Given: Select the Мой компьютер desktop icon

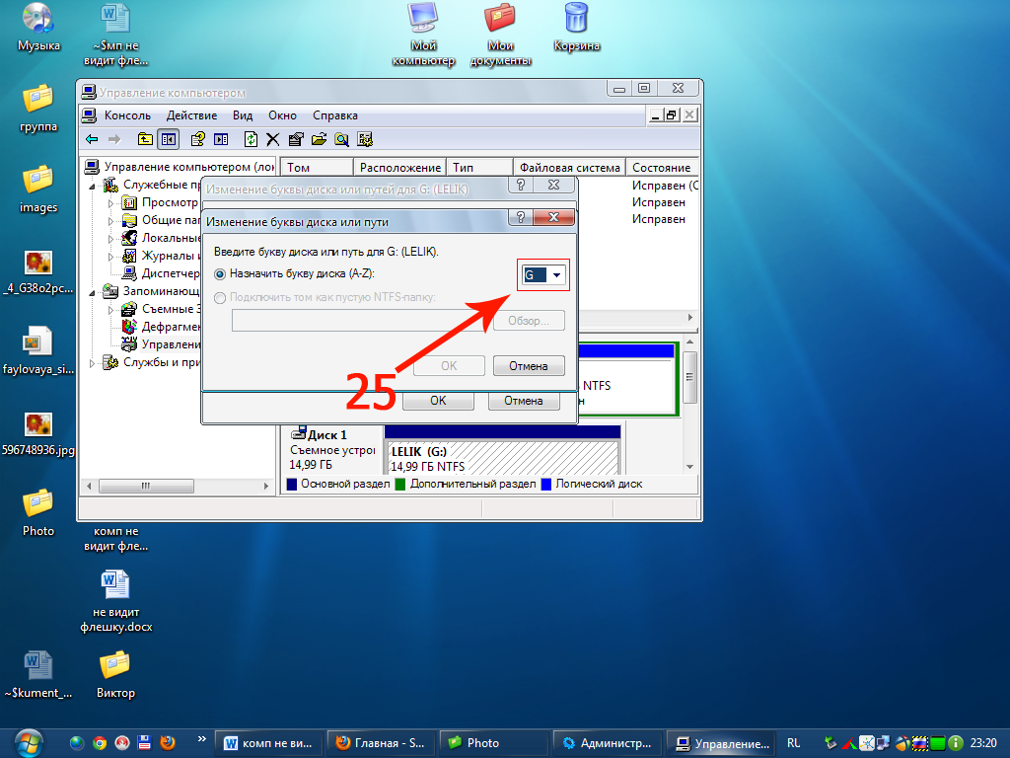Looking at the screenshot, I should pos(423,35).
